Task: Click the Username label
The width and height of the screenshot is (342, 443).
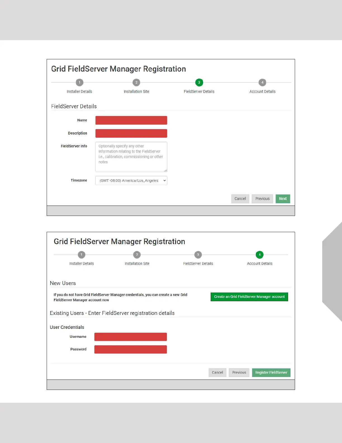Action: point(78,337)
